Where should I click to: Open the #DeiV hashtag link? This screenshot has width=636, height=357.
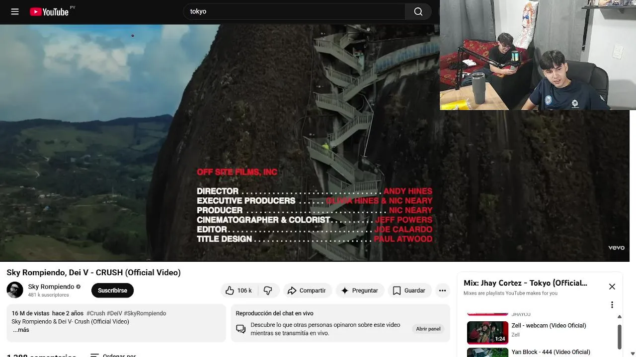[x=114, y=313]
